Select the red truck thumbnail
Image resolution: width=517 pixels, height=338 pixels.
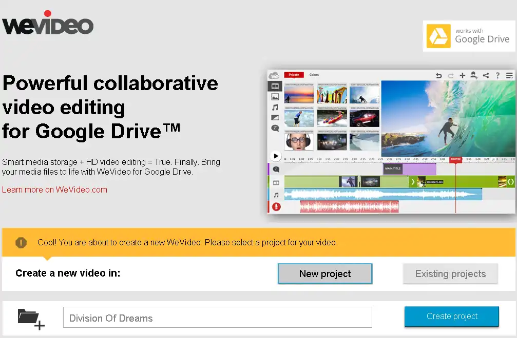(365, 118)
